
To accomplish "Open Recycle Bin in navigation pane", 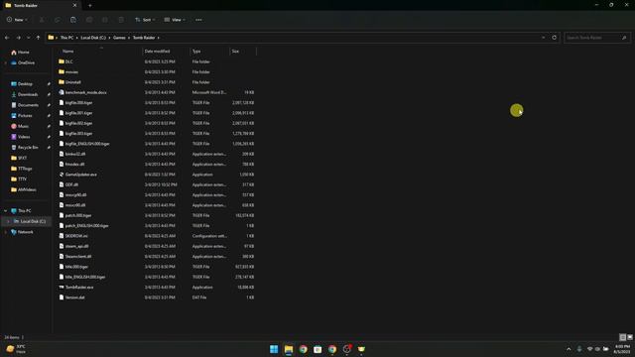I will (x=28, y=148).
